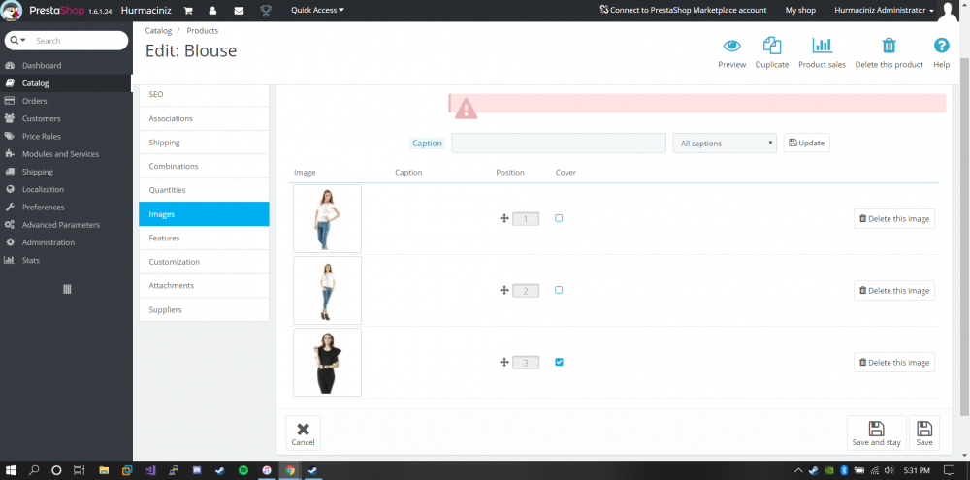Open the Combinations product tab

coord(204,167)
